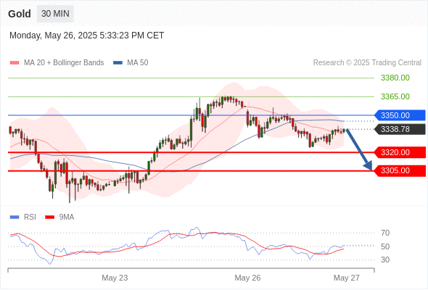Click the May 23 date axis label
The height and width of the screenshot is (290, 428).
(115, 278)
